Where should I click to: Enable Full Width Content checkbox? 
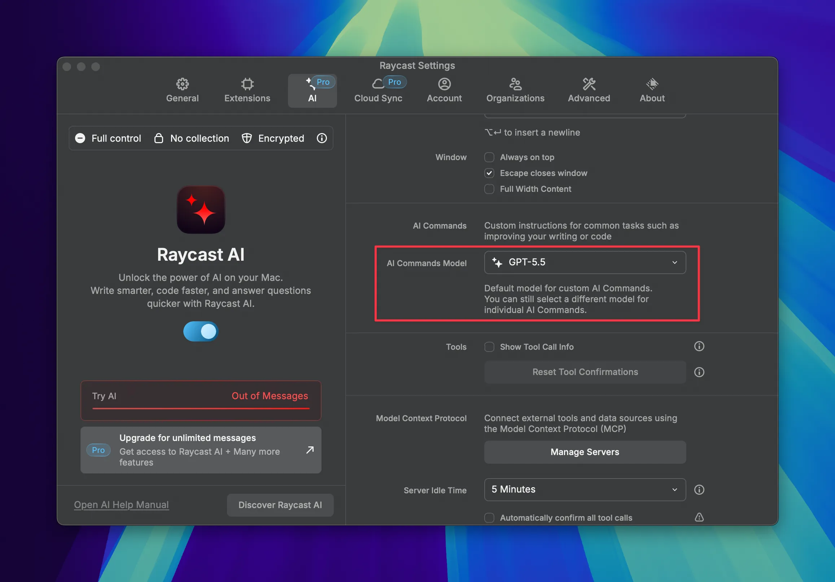point(489,189)
